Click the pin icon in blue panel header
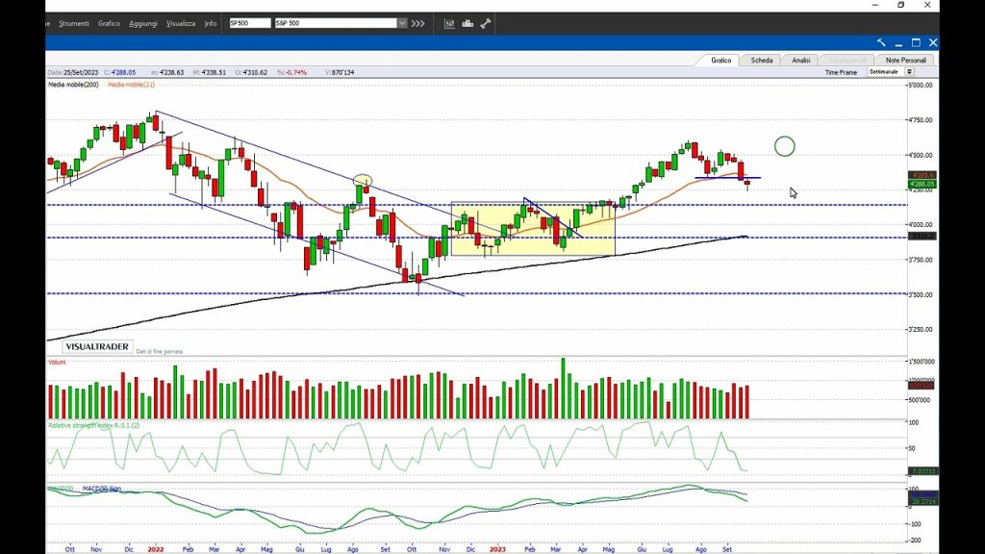Viewport: 985px width, 554px height. pos(881,42)
